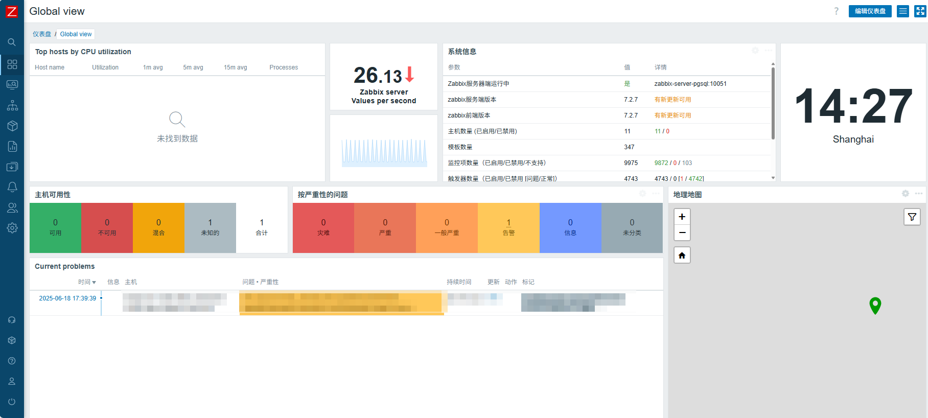Open the dashboards breadcrumb link
Image resolution: width=928 pixels, height=418 pixels.
point(42,34)
